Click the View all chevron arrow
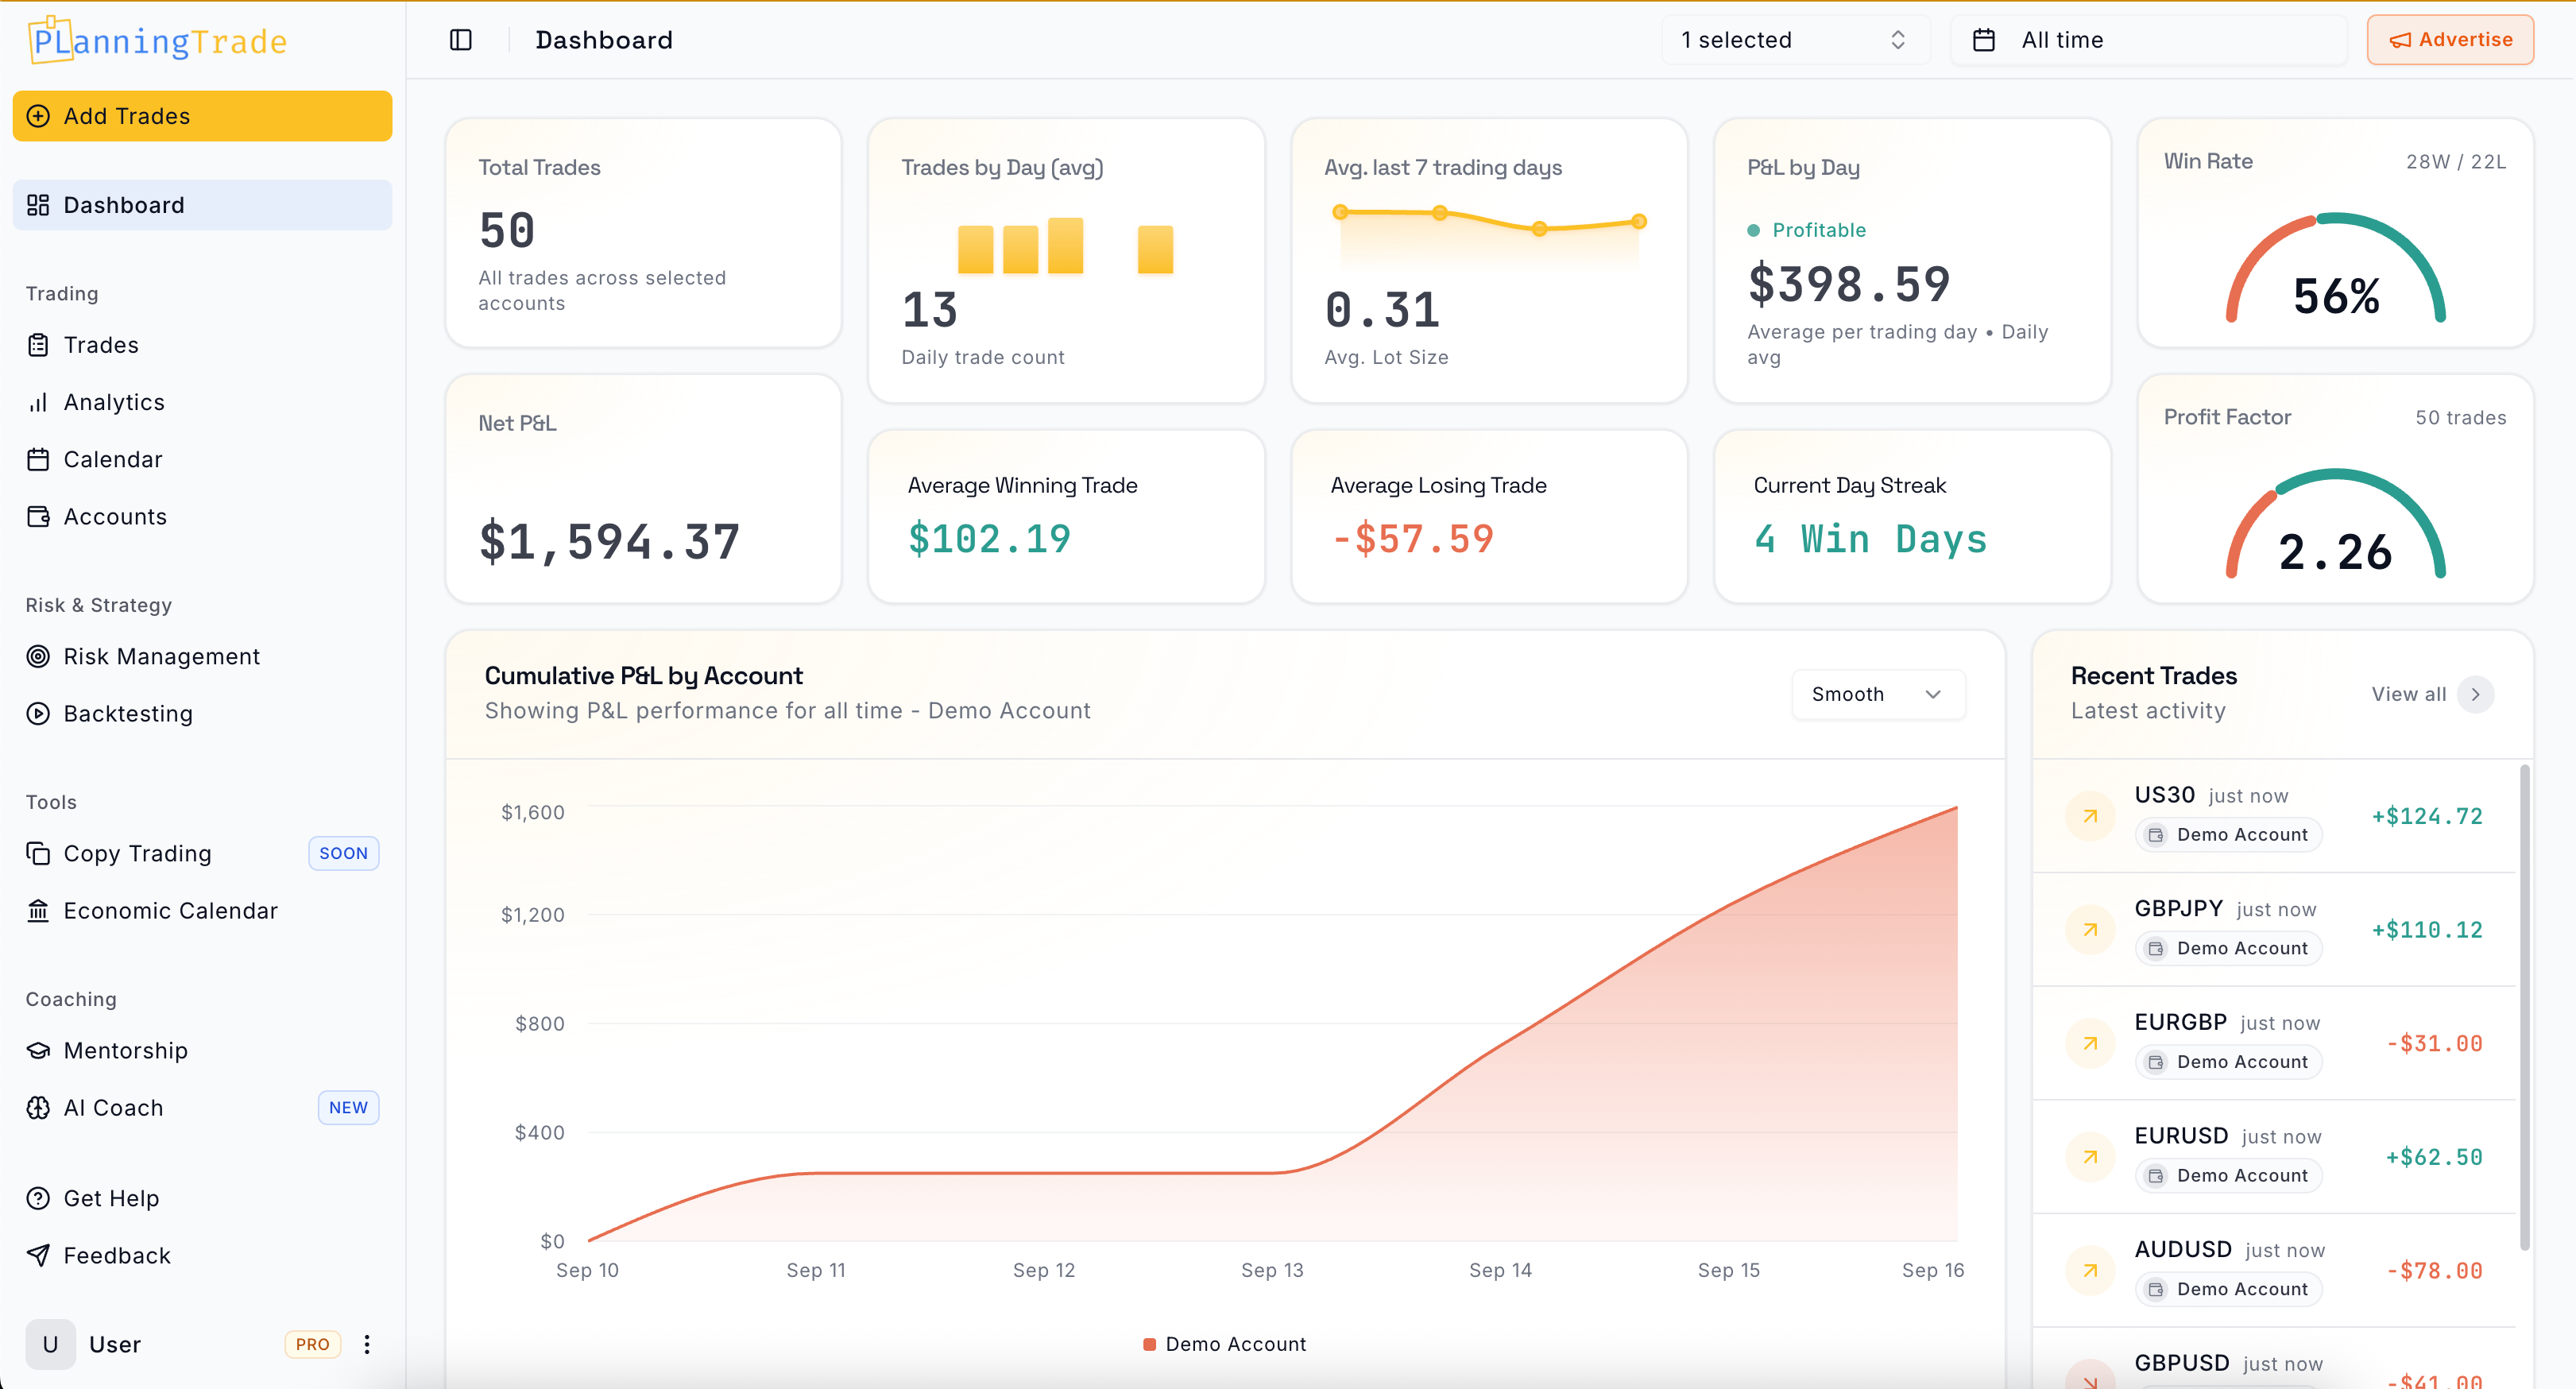 coord(2475,694)
